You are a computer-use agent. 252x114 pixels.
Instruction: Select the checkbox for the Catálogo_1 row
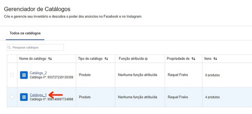(x=12, y=97)
